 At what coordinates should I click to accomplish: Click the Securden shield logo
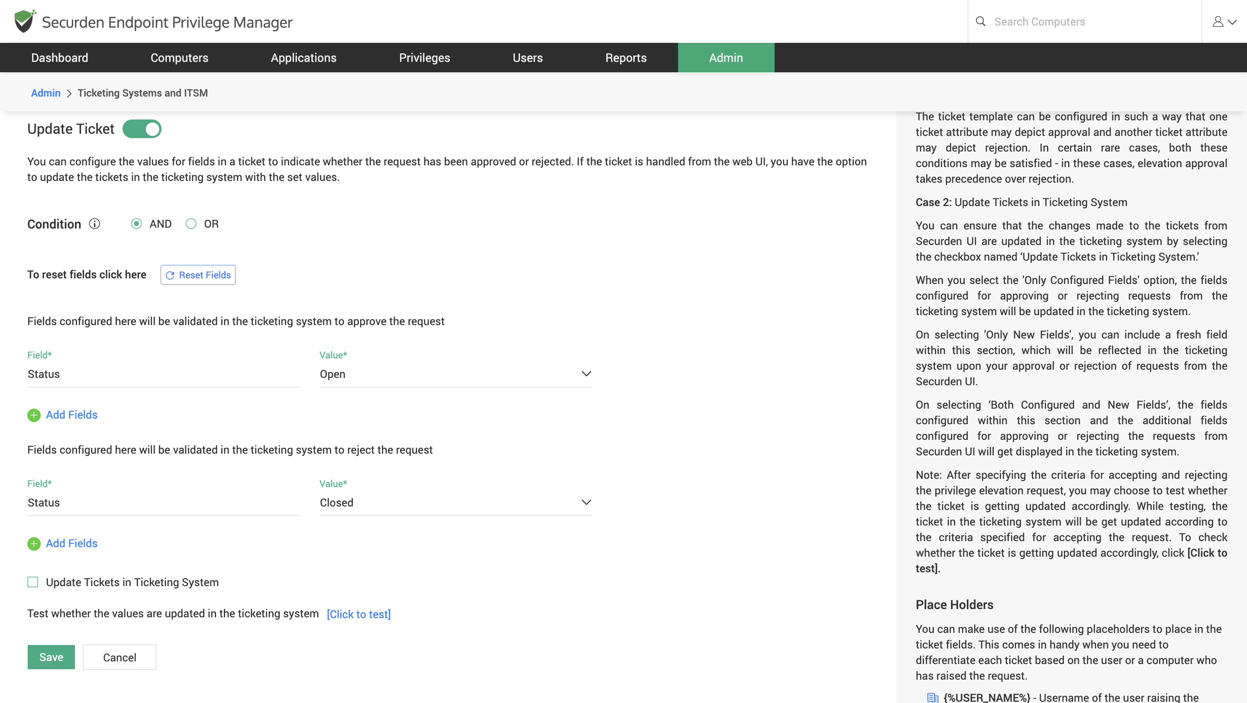pos(25,21)
